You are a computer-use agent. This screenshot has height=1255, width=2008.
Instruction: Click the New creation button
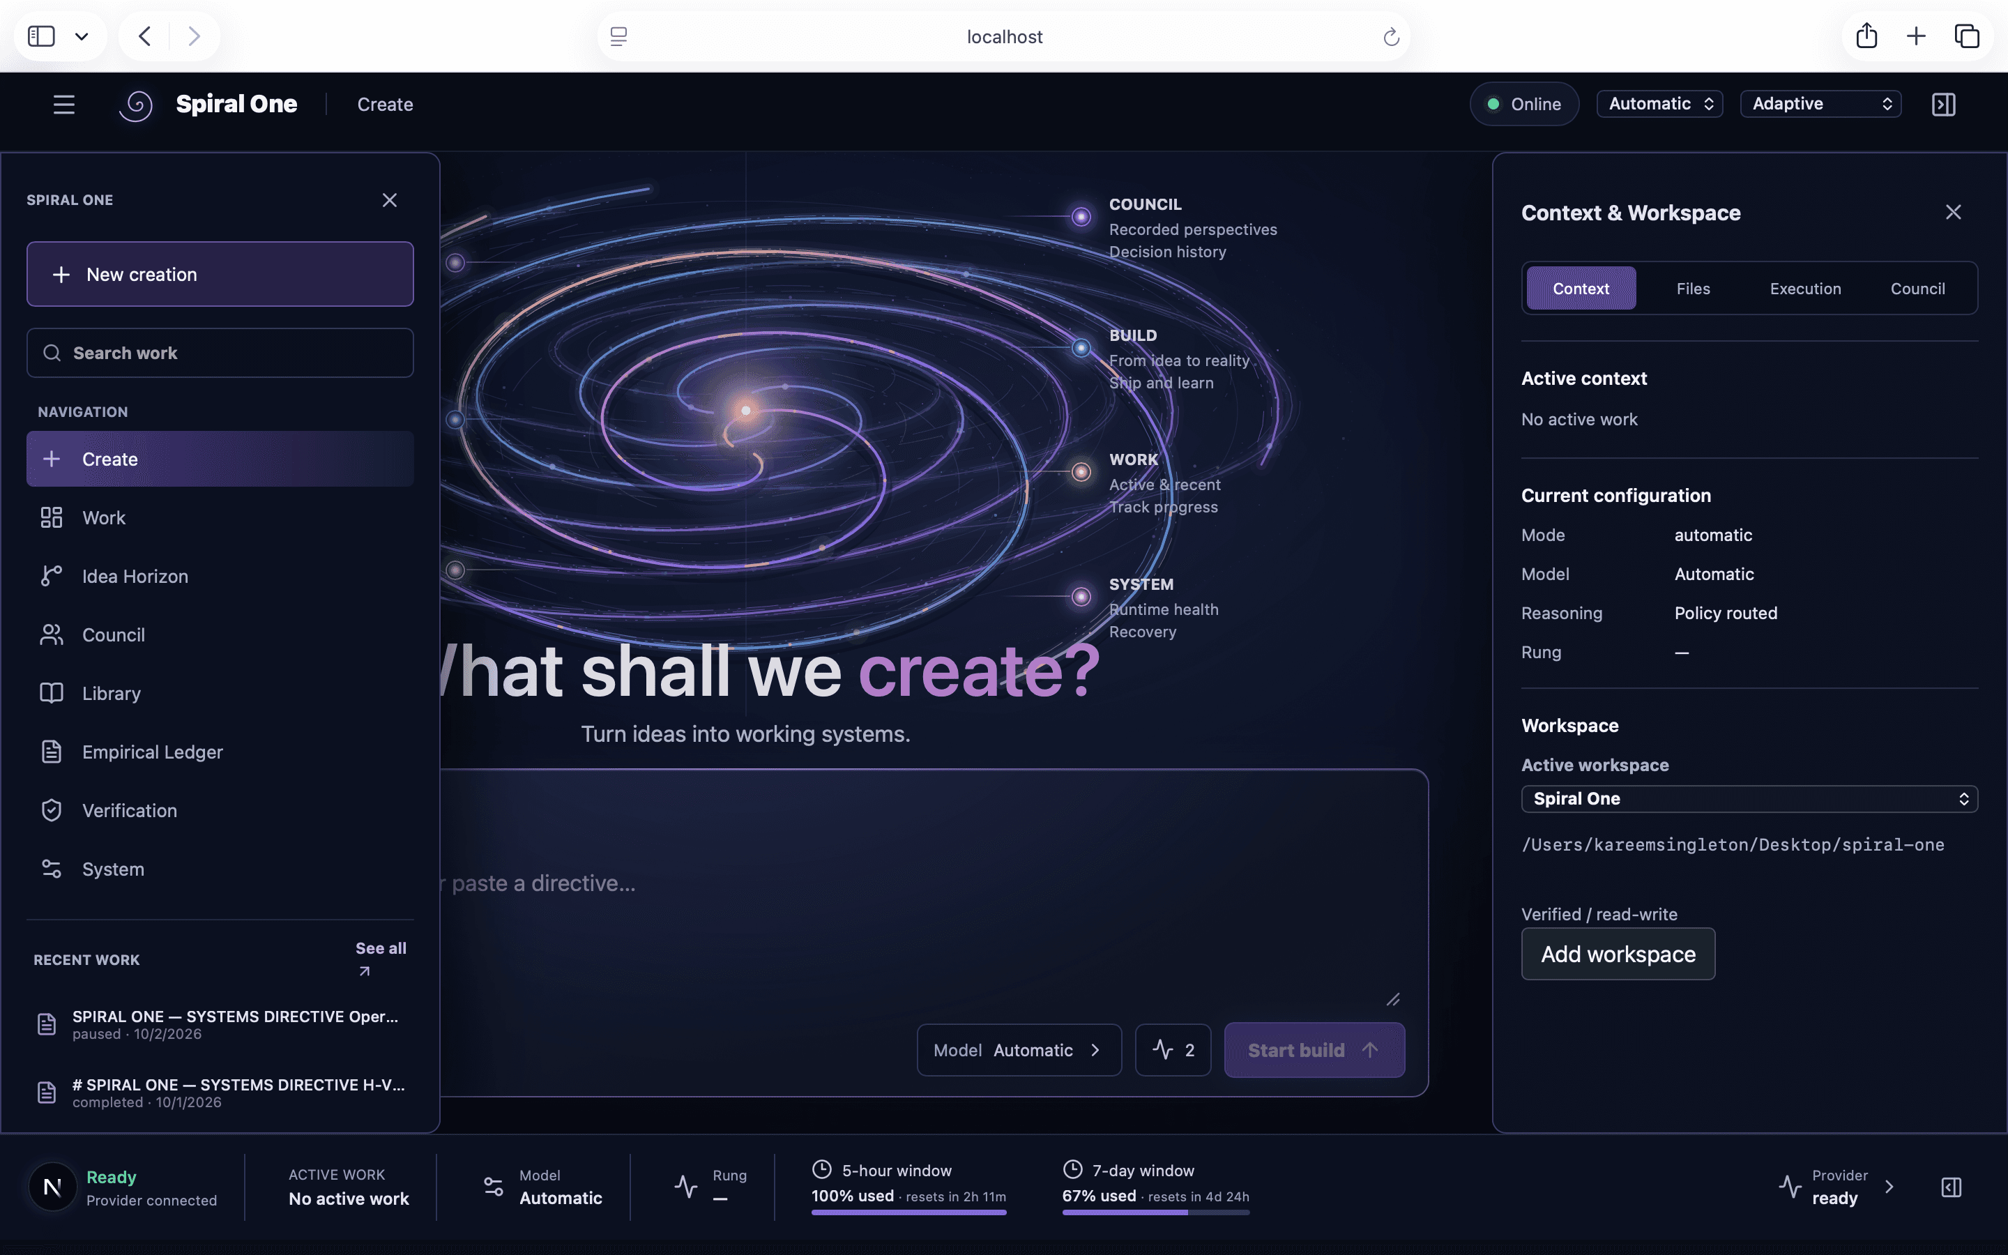(x=220, y=274)
